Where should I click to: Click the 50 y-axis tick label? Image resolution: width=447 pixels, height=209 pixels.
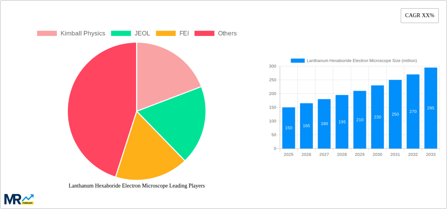(x=274, y=135)
